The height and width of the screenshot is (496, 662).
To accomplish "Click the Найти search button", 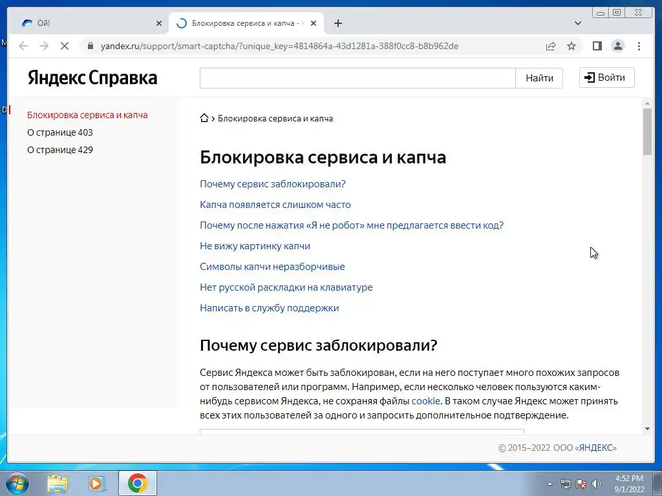I will 539,78.
